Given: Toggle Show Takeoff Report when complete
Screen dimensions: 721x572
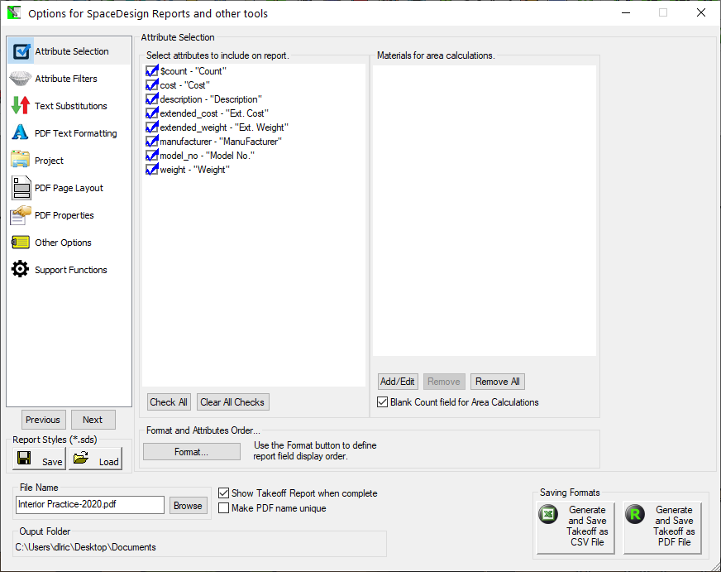Looking at the screenshot, I should 224,493.
